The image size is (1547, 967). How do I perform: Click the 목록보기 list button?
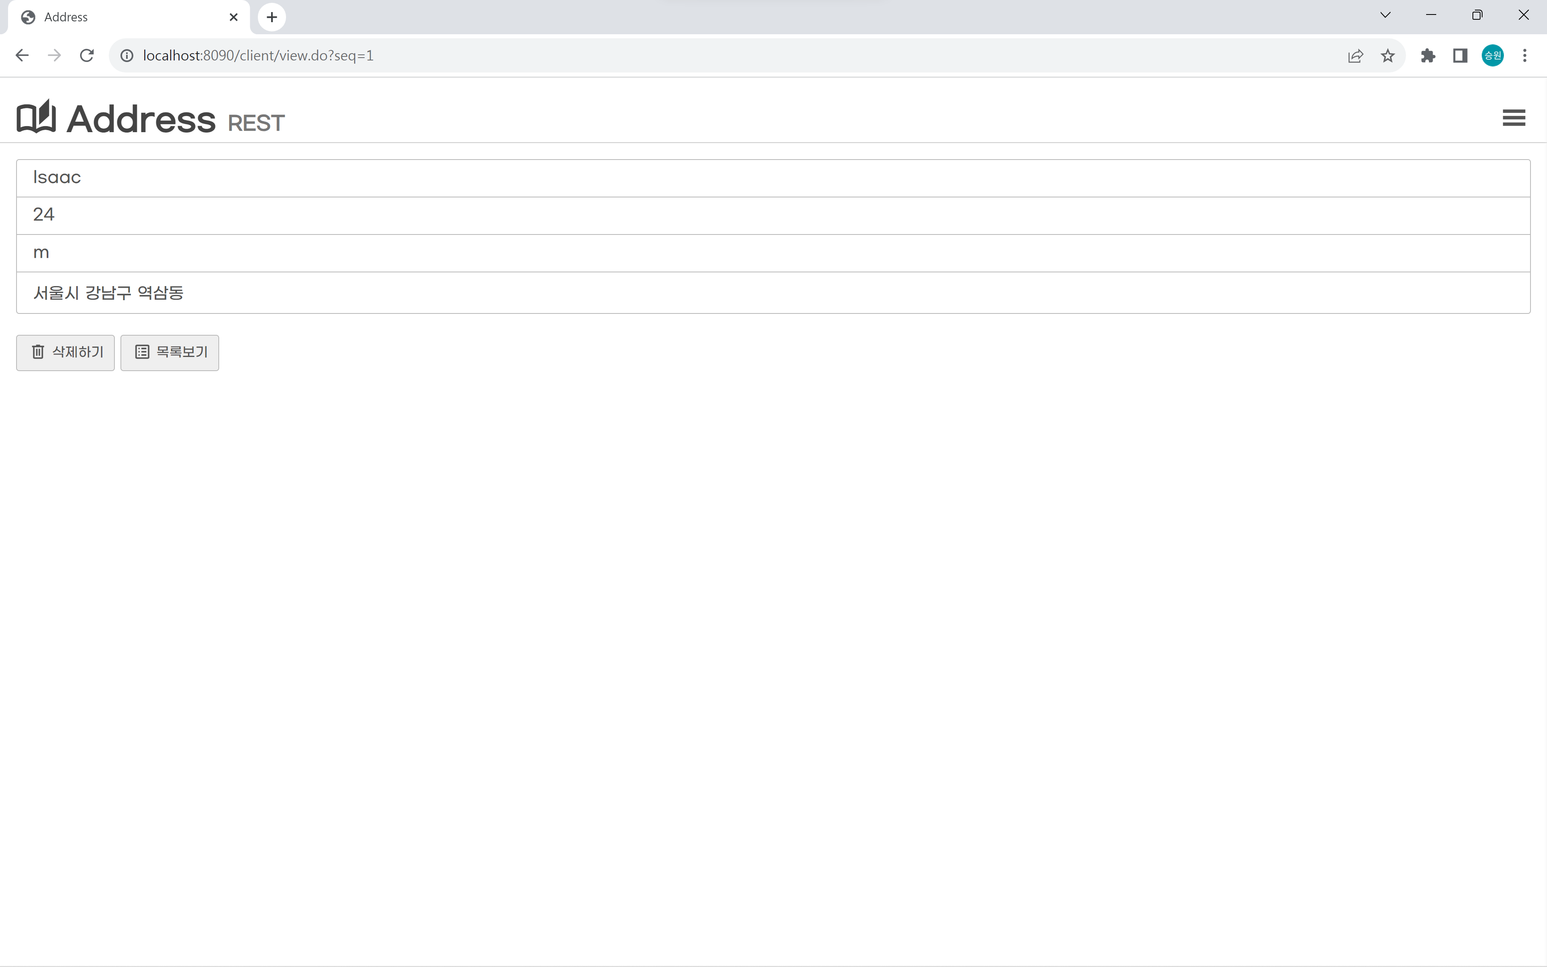click(169, 353)
